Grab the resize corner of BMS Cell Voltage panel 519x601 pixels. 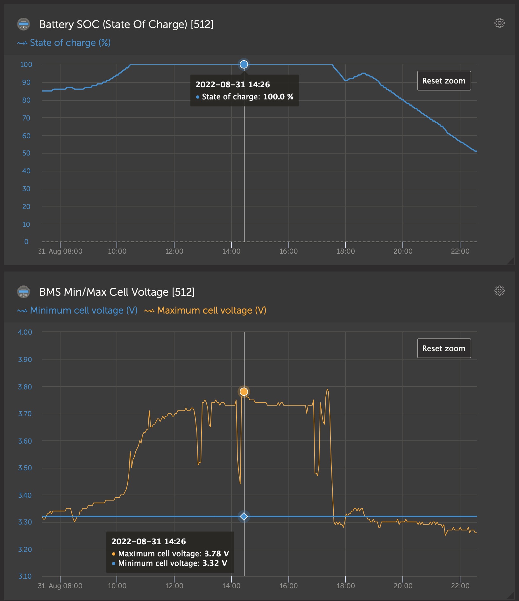511,595
